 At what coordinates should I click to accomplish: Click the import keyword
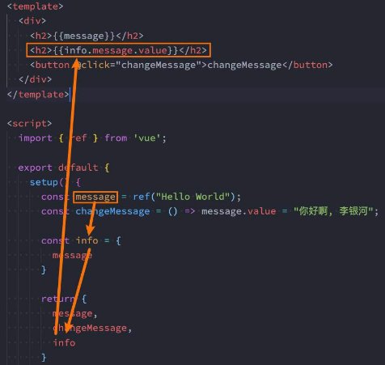point(35,138)
